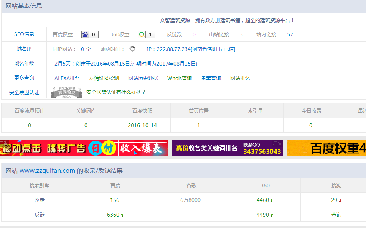Click the green up arrow beside 4490
The width and height of the screenshot is (366, 228).
[272, 215]
